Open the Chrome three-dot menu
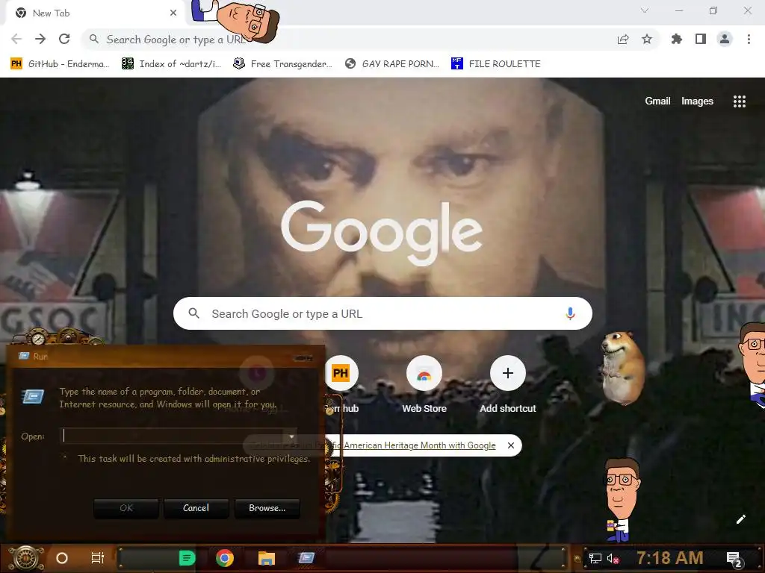Viewport: 765px width, 573px height. (749, 39)
